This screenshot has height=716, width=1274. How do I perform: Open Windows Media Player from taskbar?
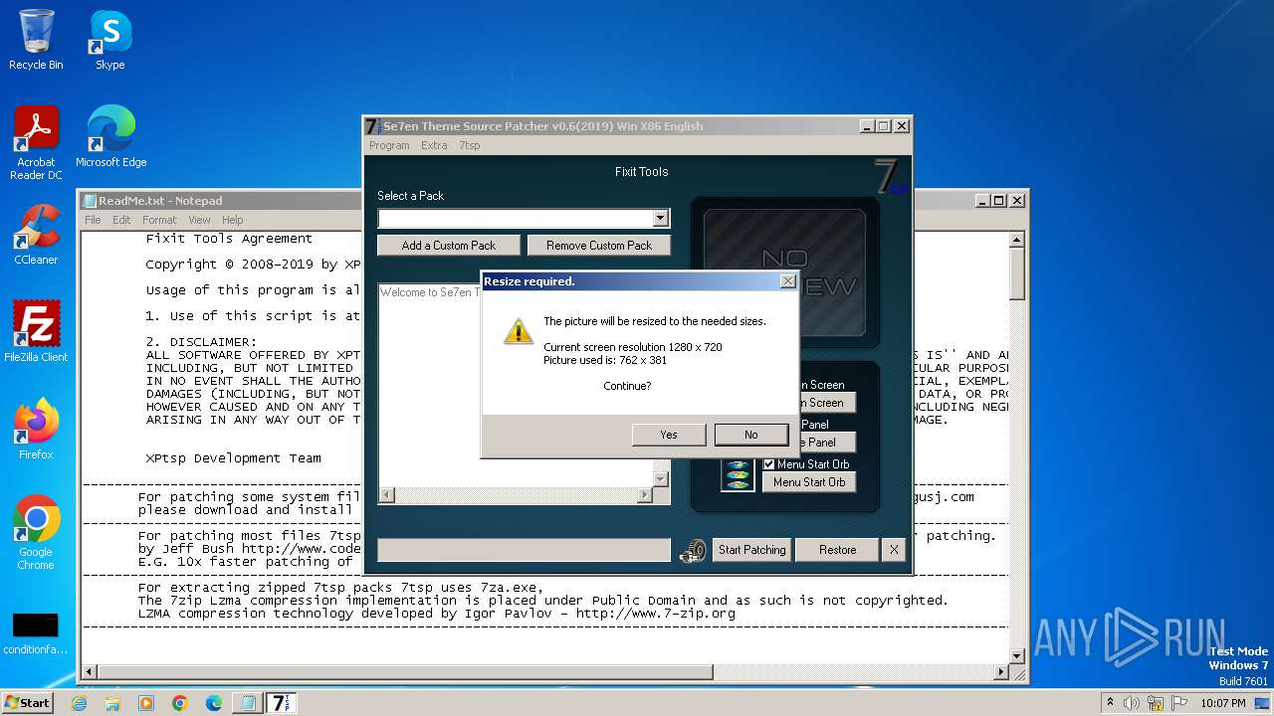tap(146, 703)
